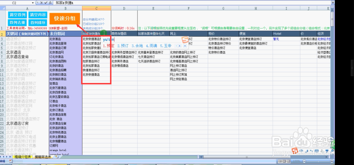Open Insert Function fx icon

(50, 3)
